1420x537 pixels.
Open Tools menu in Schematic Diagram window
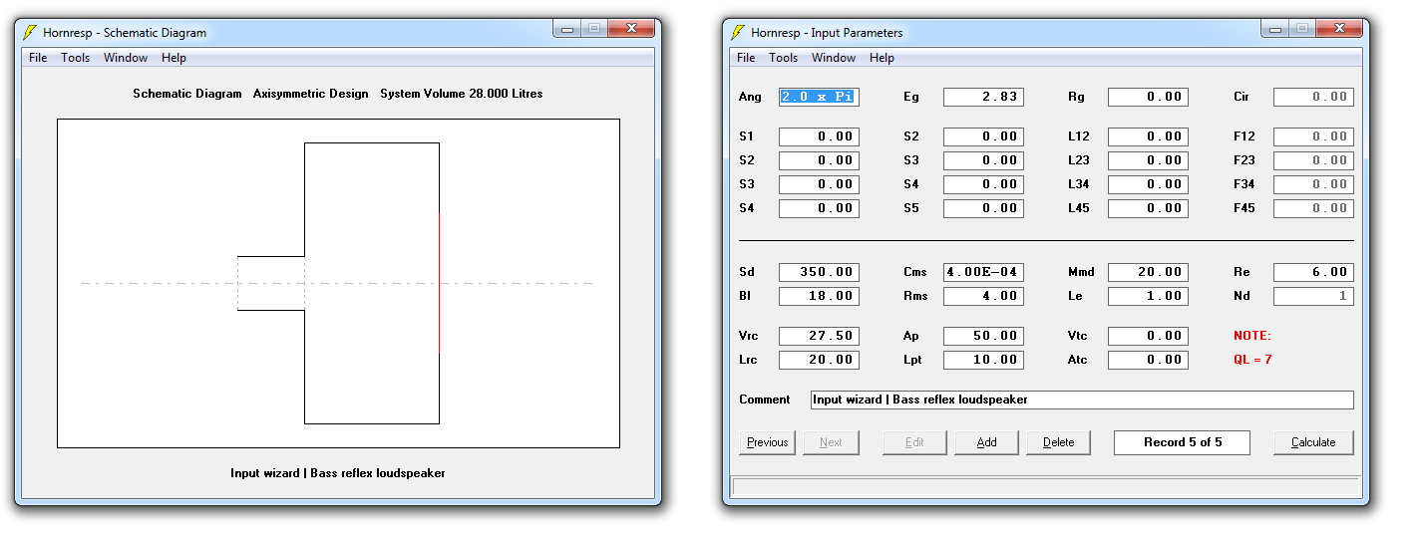tap(76, 58)
